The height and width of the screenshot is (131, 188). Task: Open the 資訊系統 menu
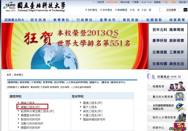pos(130,20)
